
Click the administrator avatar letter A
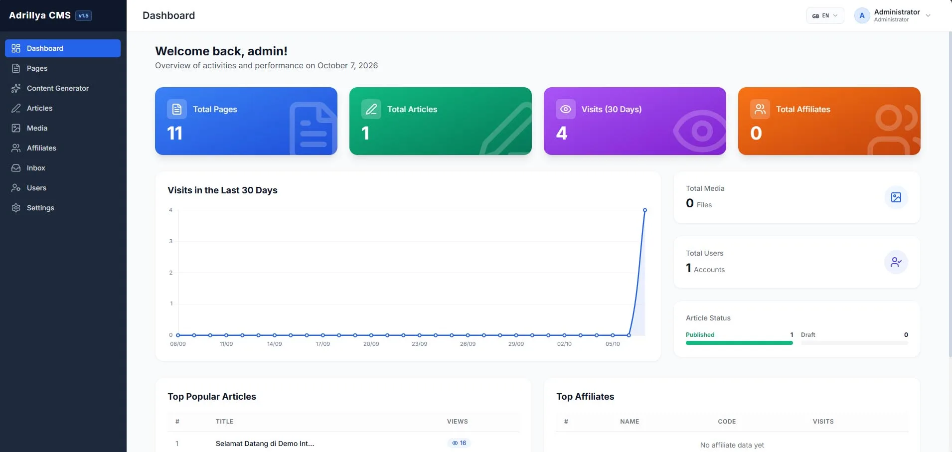tap(862, 15)
